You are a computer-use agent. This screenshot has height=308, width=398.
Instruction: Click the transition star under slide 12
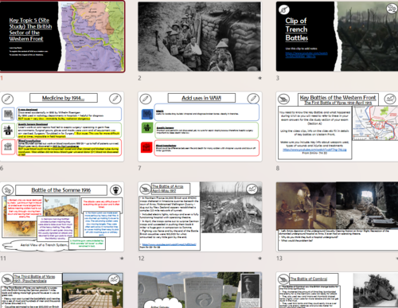coord(259,258)
